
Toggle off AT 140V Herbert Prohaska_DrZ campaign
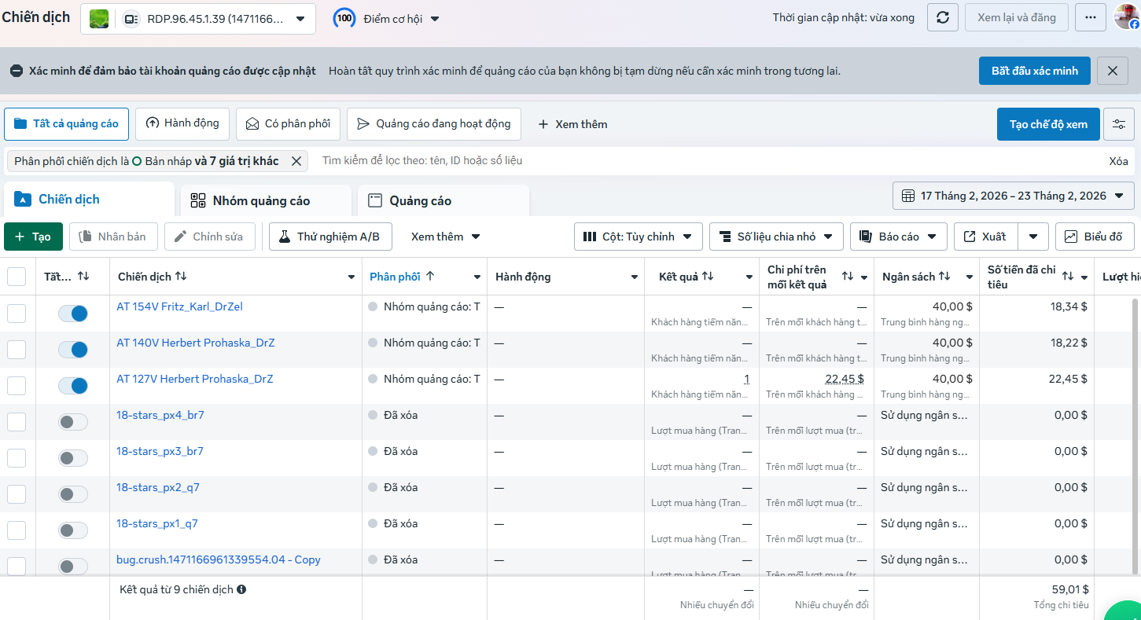[x=73, y=350]
